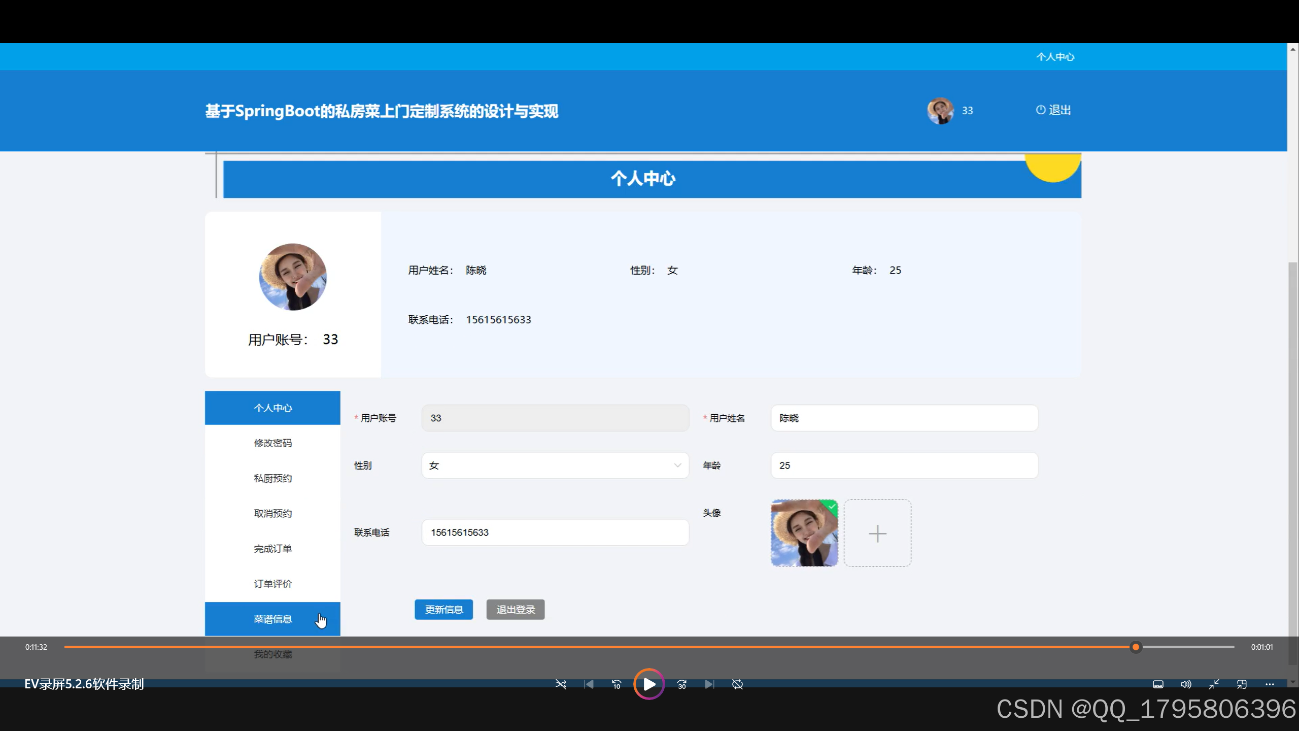This screenshot has width=1299, height=731.
Task: Open the subtitles and captions menu
Action: [1158, 684]
